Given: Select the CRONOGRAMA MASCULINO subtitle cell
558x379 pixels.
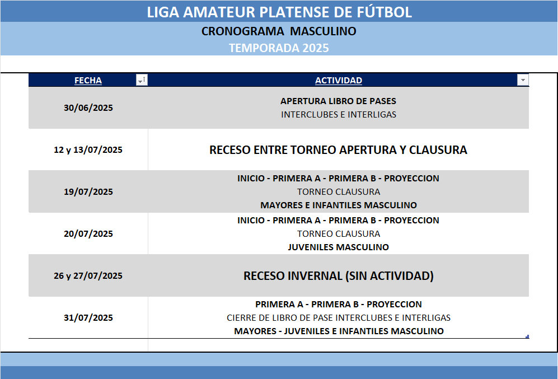Looking at the screenshot, I should (279, 31).
